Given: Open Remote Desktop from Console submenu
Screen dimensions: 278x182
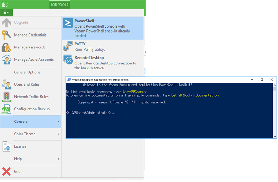Looking at the screenshot, I should tap(103, 63).
